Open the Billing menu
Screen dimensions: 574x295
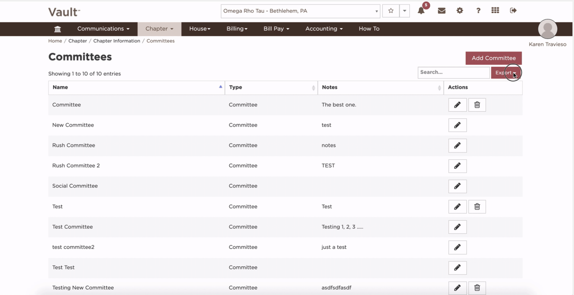(237, 29)
